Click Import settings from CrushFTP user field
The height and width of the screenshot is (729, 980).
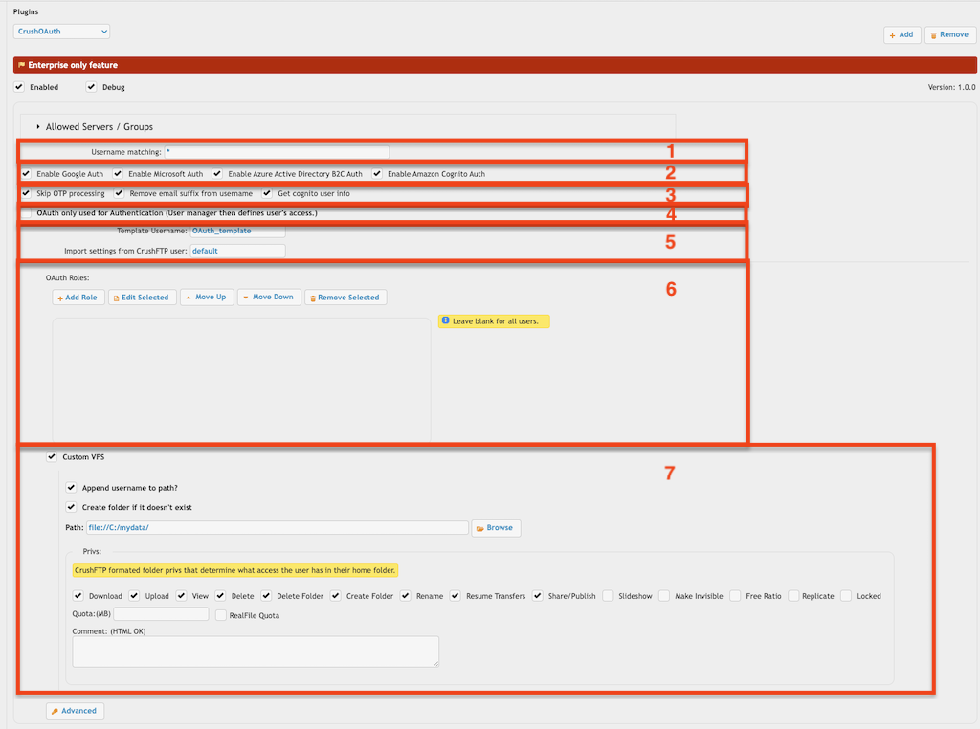tap(237, 251)
